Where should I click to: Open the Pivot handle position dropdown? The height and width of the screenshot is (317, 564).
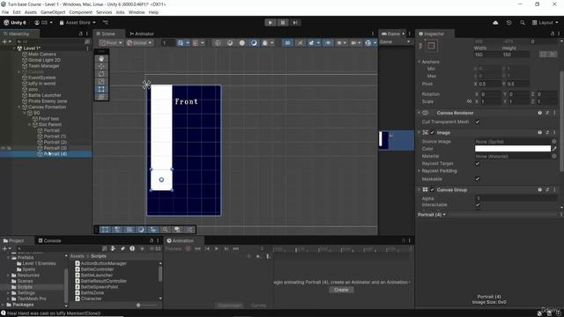[x=111, y=43]
